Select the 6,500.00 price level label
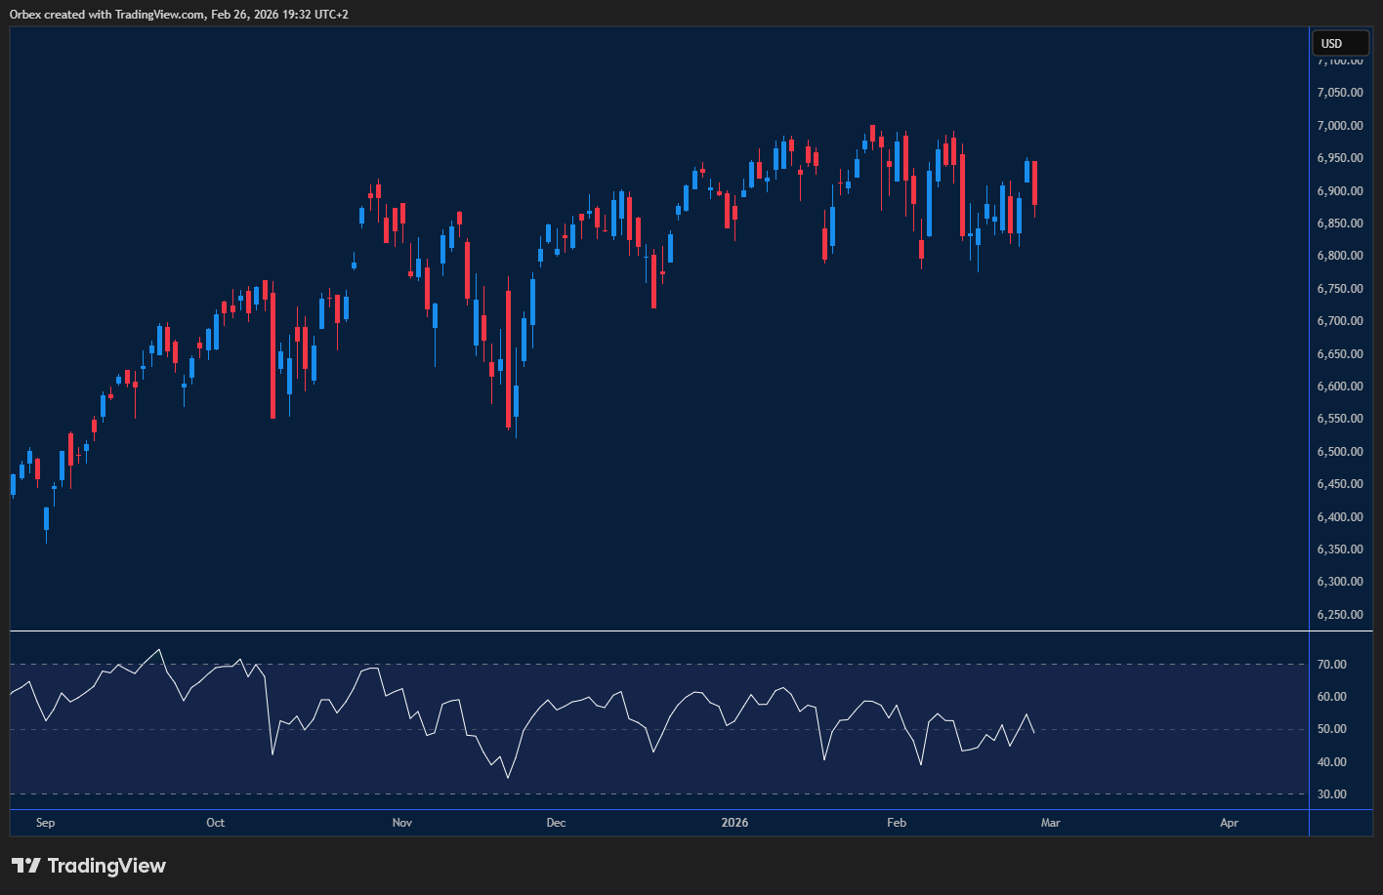 click(1340, 452)
